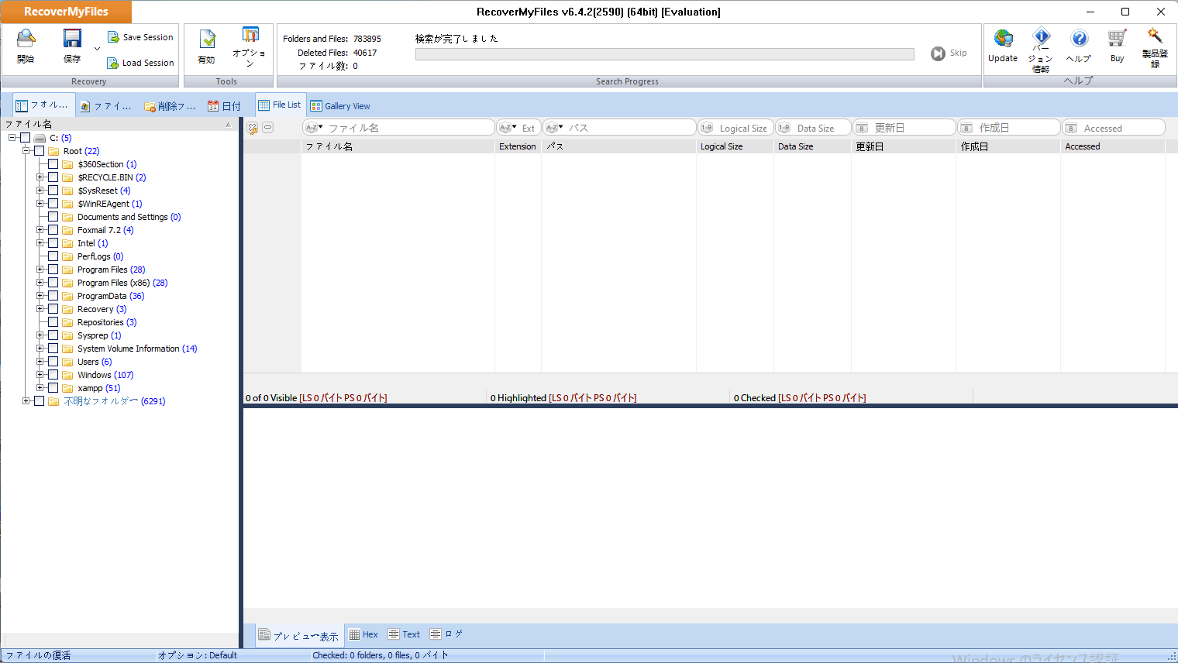Viewport: 1178px width, 663px height.
Task: Check the Root folder checkbox
Action: click(x=39, y=150)
